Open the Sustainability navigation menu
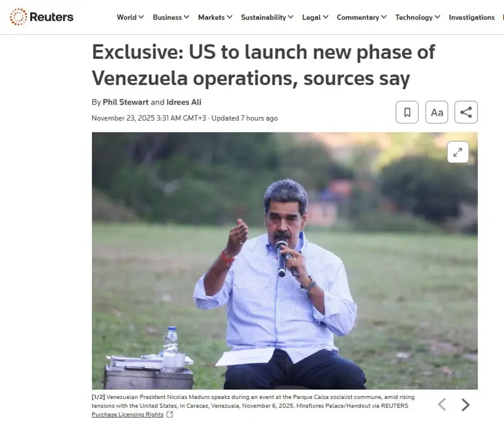Screen dimensions: 504x431 pyautogui.click(x=267, y=17)
